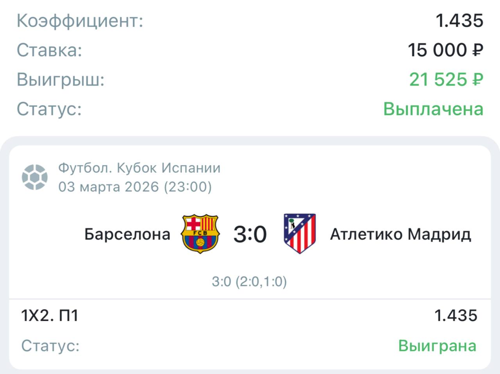The height and width of the screenshot is (374, 500).
Task: Tap the half-time breakdown 3:0 (2:0,1:0)
Action: click(x=249, y=281)
